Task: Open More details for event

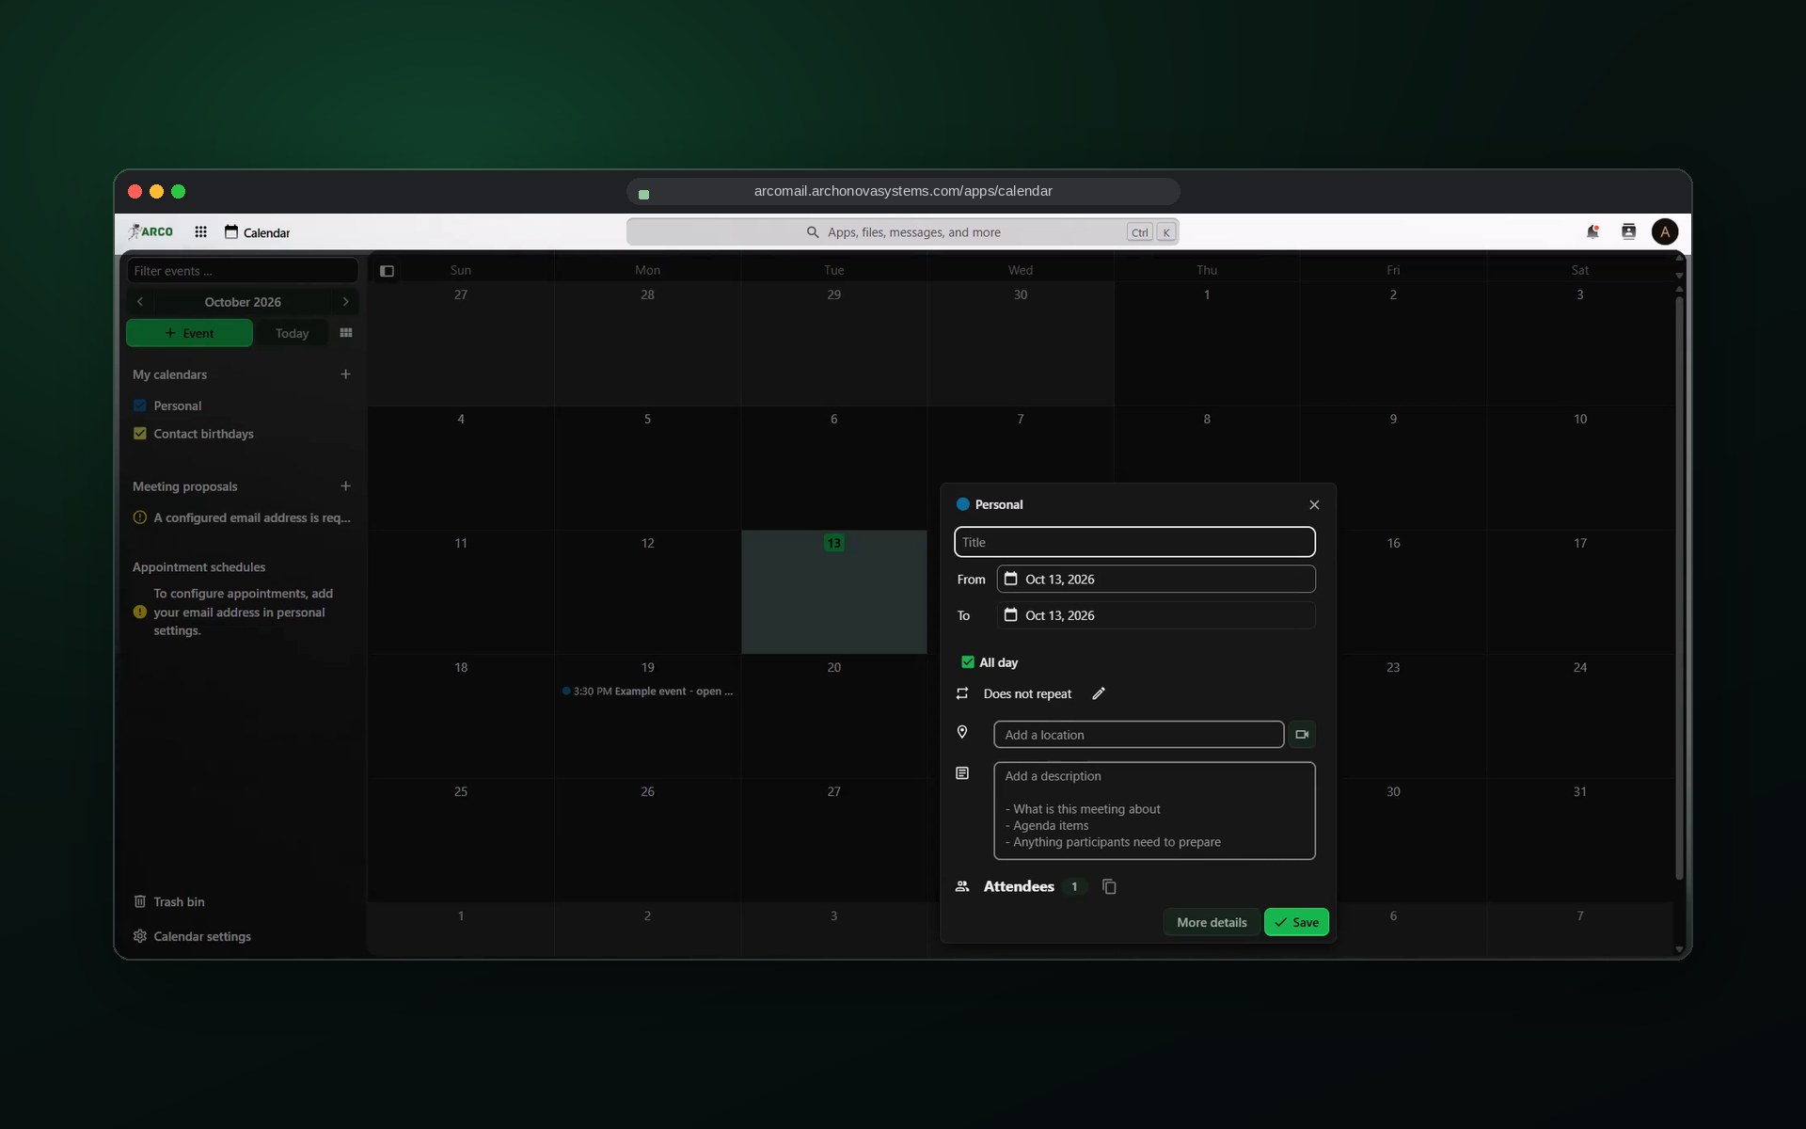Action: pyautogui.click(x=1212, y=923)
